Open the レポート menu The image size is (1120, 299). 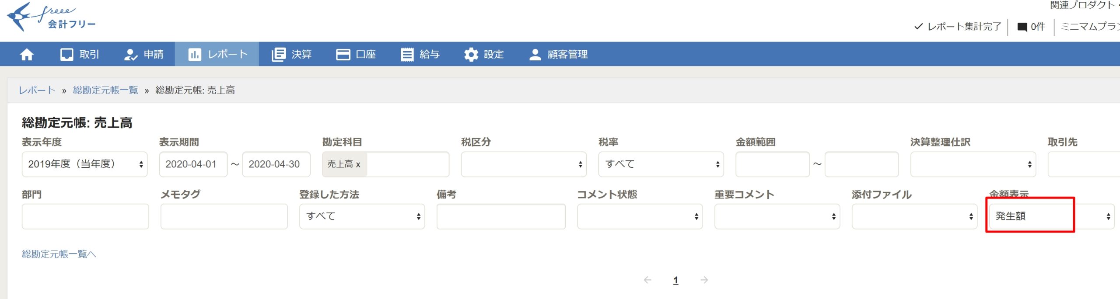217,54
